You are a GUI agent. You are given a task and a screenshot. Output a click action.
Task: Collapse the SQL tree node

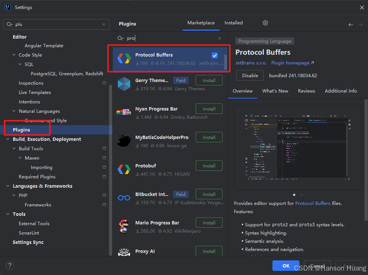pyautogui.click(x=20, y=64)
